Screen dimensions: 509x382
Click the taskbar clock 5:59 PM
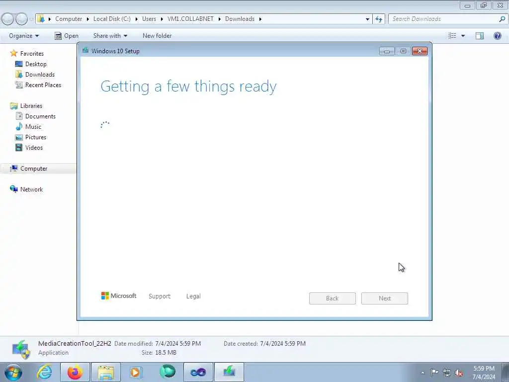[x=484, y=369]
